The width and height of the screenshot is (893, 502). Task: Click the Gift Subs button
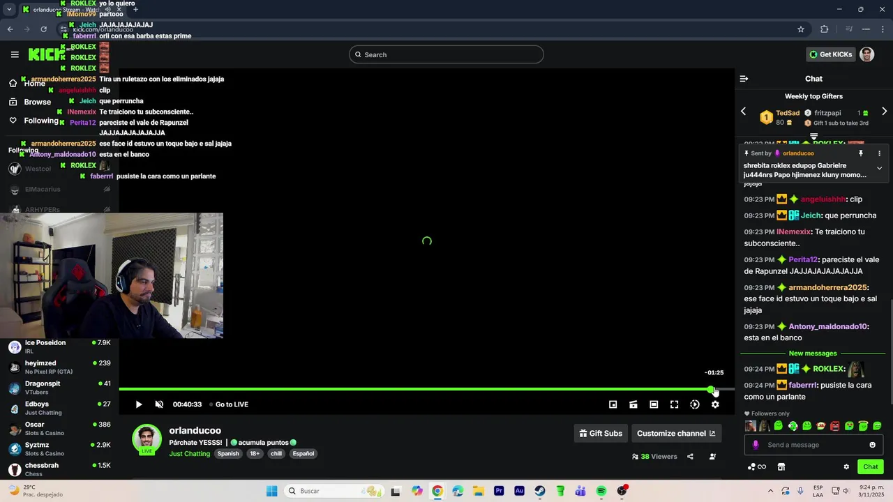pyautogui.click(x=601, y=433)
